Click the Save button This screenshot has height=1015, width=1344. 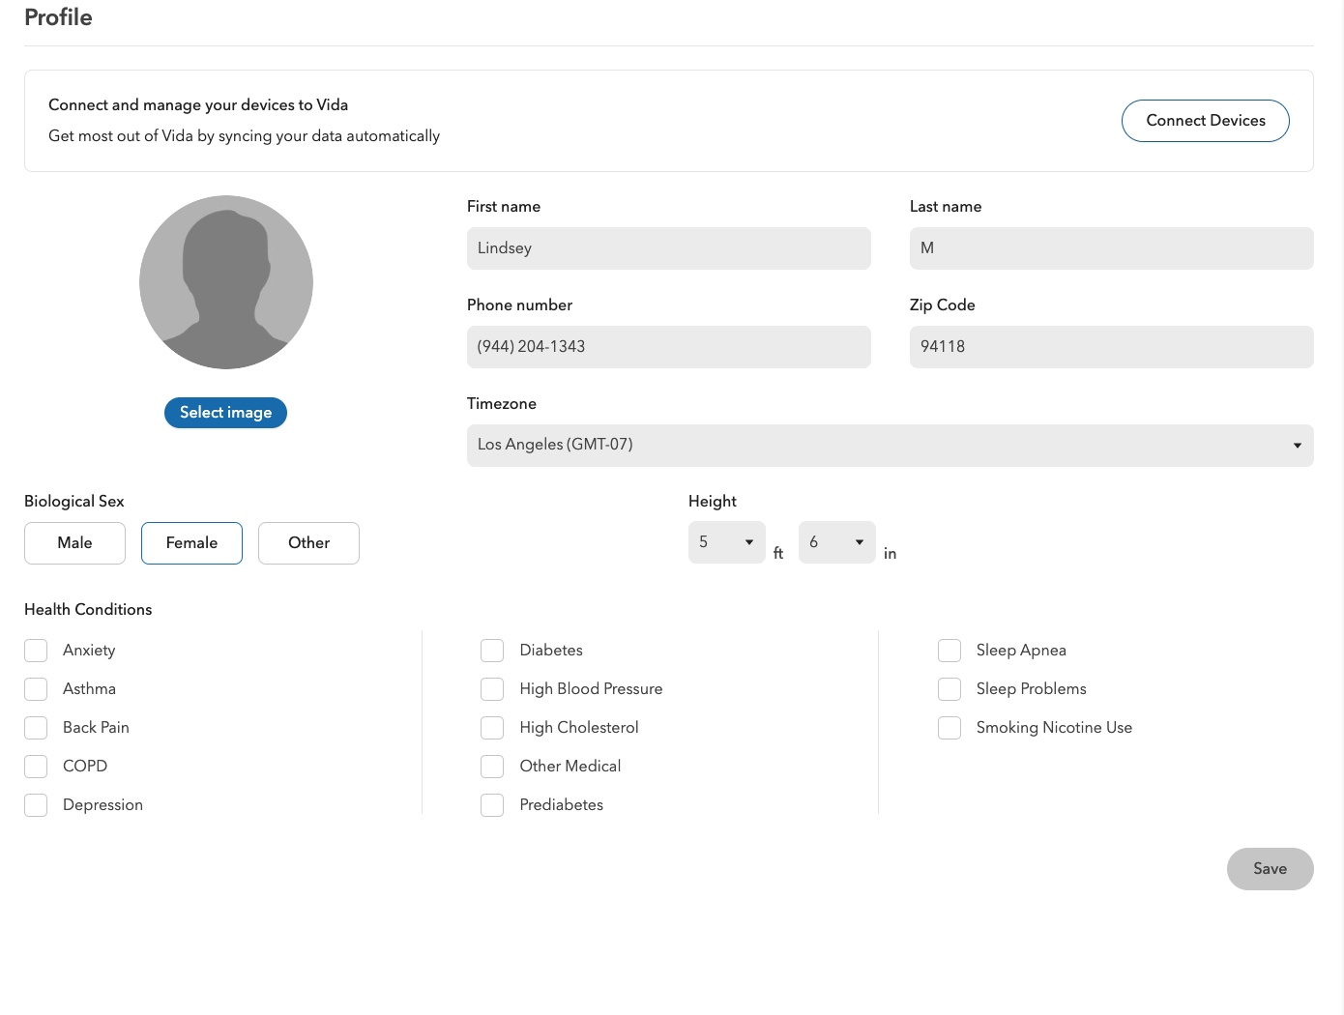click(1270, 868)
